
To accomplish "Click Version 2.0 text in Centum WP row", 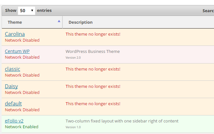I will click(73, 58).
